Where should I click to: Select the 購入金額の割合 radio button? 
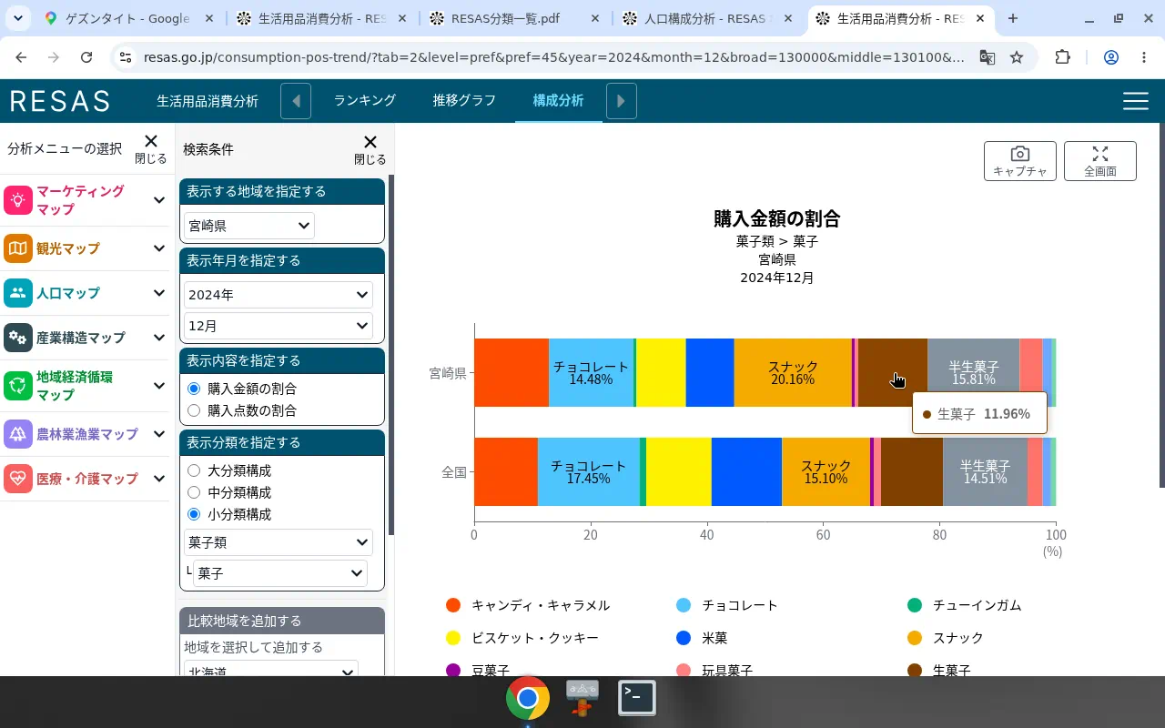pyautogui.click(x=193, y=389)
